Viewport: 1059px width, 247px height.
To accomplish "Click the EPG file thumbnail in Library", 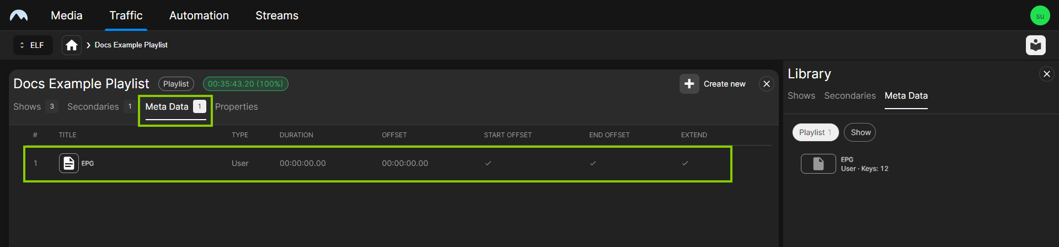I will 818,164.
